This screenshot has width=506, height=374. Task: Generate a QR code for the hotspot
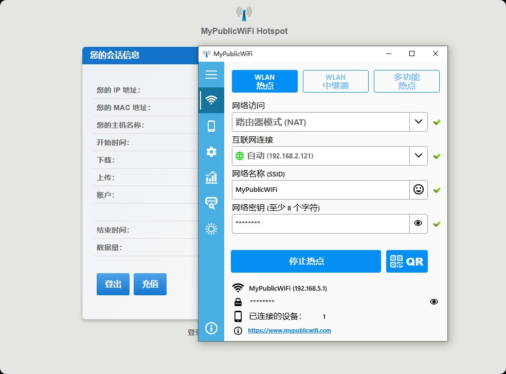[x=407, y=261]
